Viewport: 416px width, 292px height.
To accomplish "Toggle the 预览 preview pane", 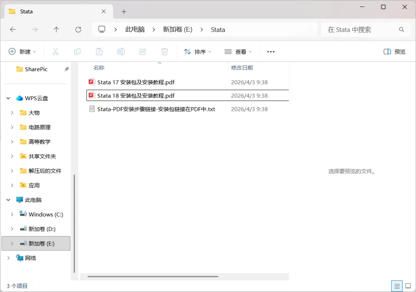I will pyautogui.click(x=394, y=52).
